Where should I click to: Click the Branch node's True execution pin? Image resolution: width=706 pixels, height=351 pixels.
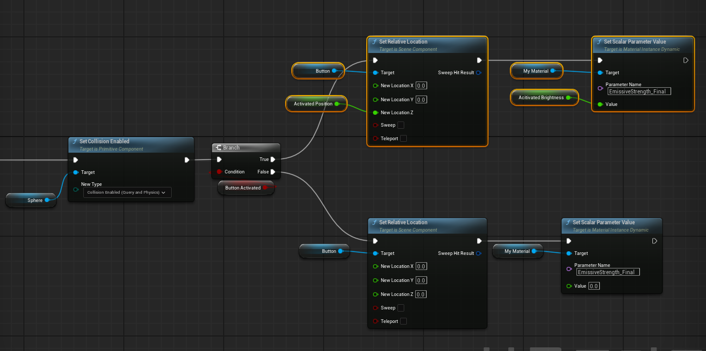point(273,159)
